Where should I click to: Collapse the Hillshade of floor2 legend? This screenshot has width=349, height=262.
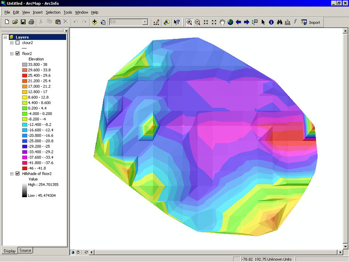(x=12, y=174)
